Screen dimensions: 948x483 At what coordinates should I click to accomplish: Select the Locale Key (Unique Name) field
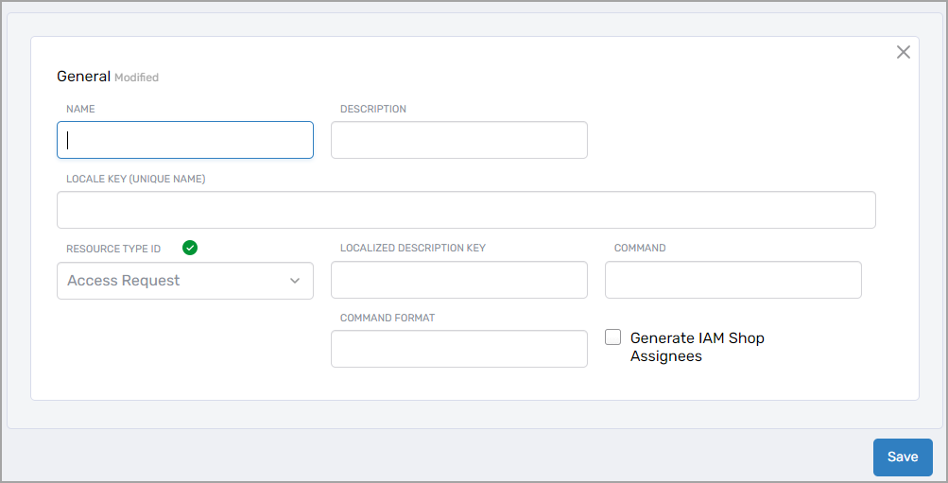[466, 210]
